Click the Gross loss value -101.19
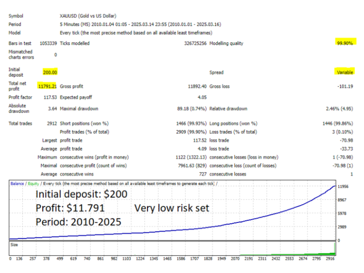Image resolution: width=364 pixels, height=273 pixels. [x=344, y=86]
